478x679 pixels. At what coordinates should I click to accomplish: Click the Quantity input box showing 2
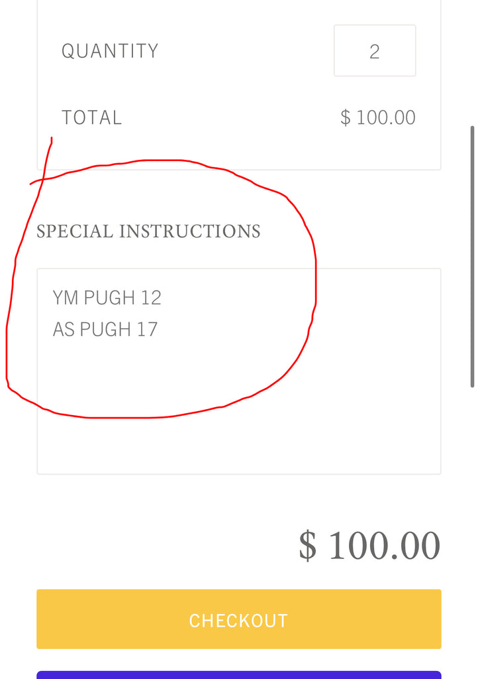coord(375,50)
